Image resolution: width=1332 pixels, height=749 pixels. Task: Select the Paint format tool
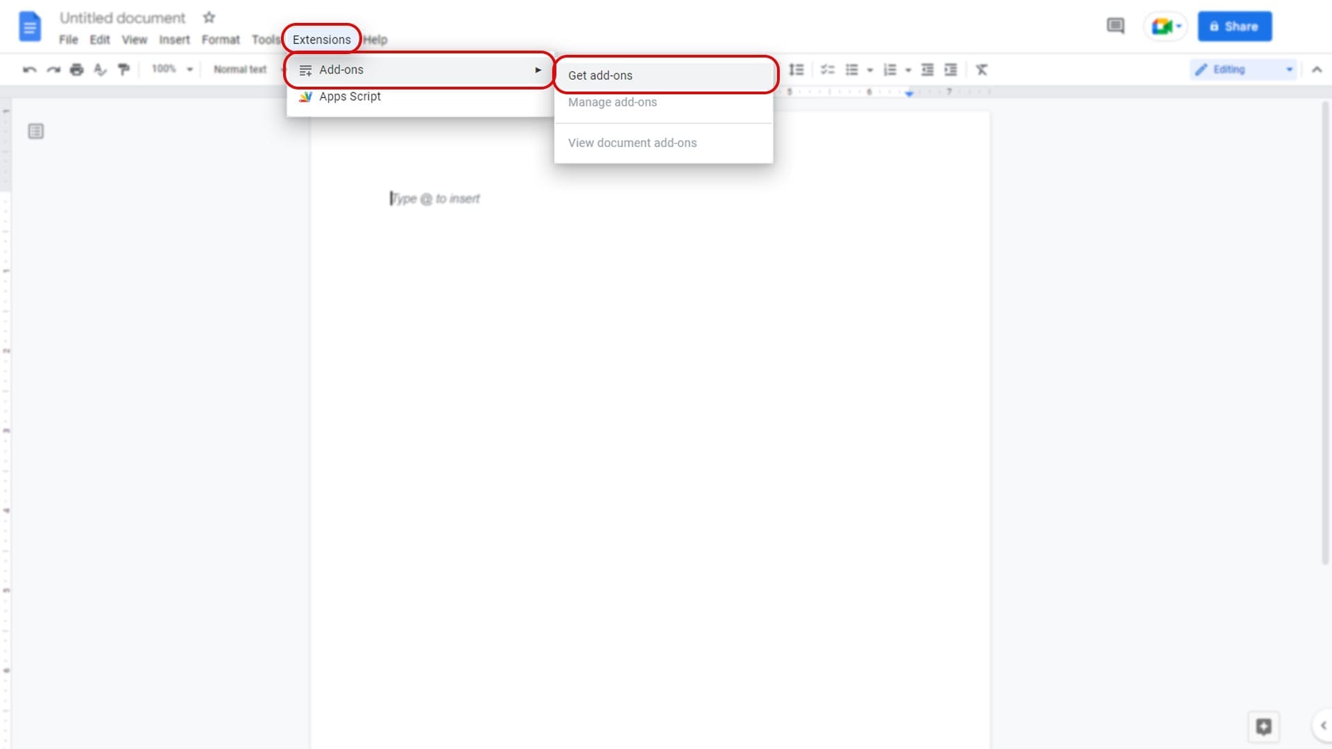[124, 69]
